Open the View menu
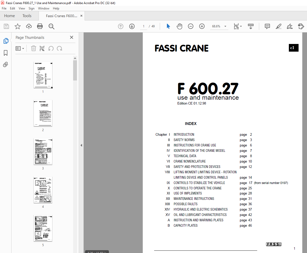This screenshot has height=253, width=307. coord(22,8)
